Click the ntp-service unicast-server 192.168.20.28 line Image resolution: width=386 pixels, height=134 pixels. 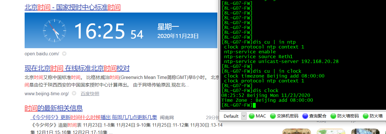click(x=281, y=62)
